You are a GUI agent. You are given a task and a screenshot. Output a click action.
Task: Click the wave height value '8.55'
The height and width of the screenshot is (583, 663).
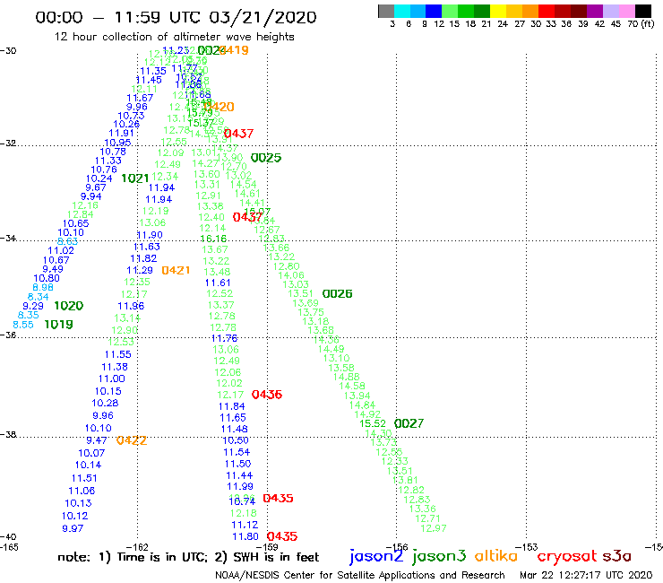23,325
